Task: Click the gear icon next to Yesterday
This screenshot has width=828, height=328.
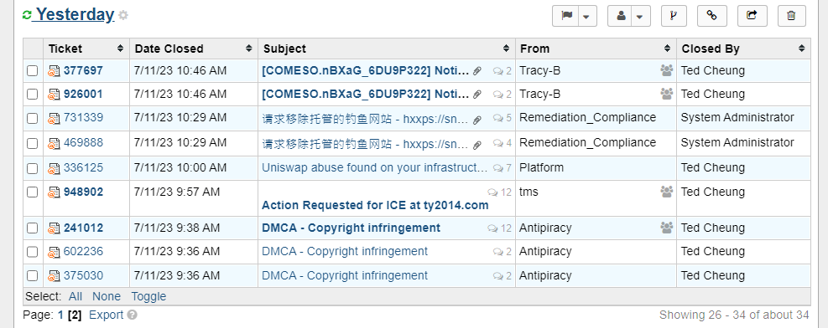Action: pyautogui.click(x=123, y=15)
